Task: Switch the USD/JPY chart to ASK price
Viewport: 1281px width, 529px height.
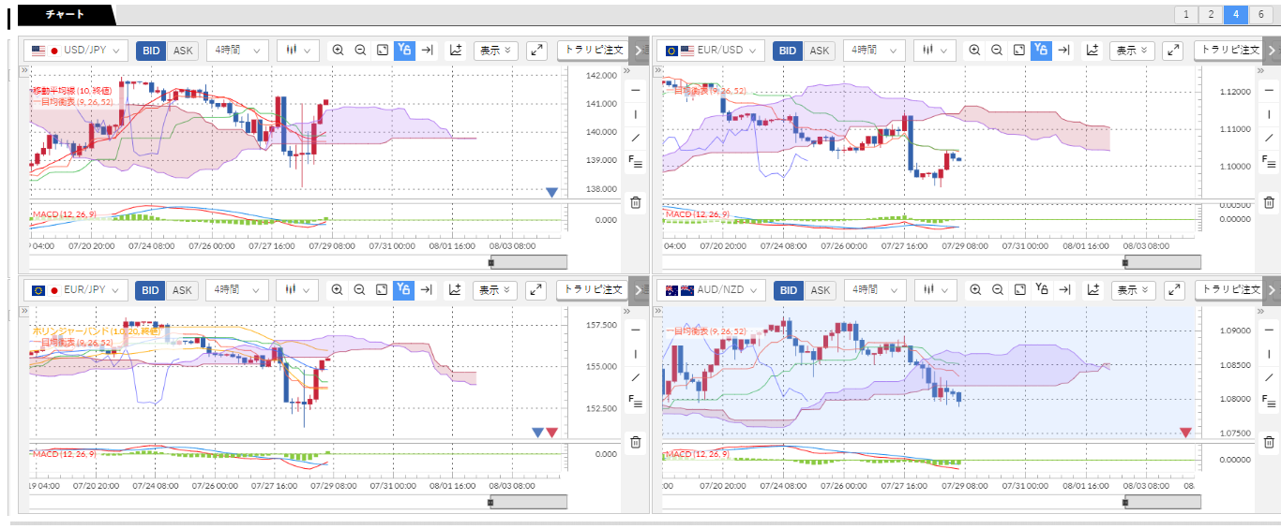Action: [x=182, y=51]
